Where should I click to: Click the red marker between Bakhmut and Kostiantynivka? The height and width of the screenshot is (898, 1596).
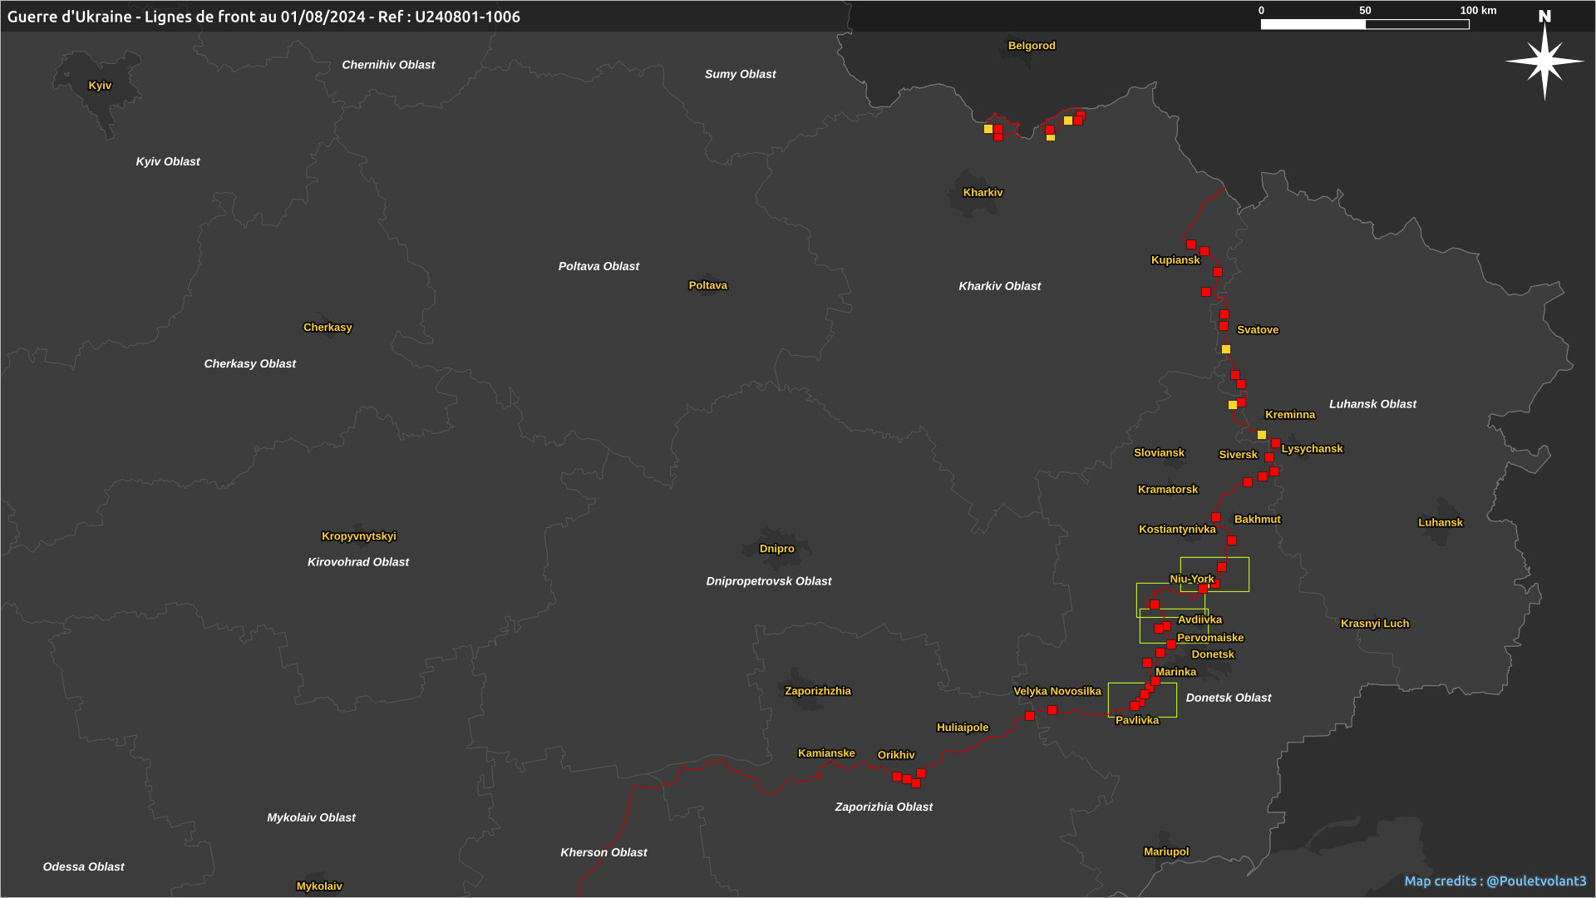pos(1216,518)
